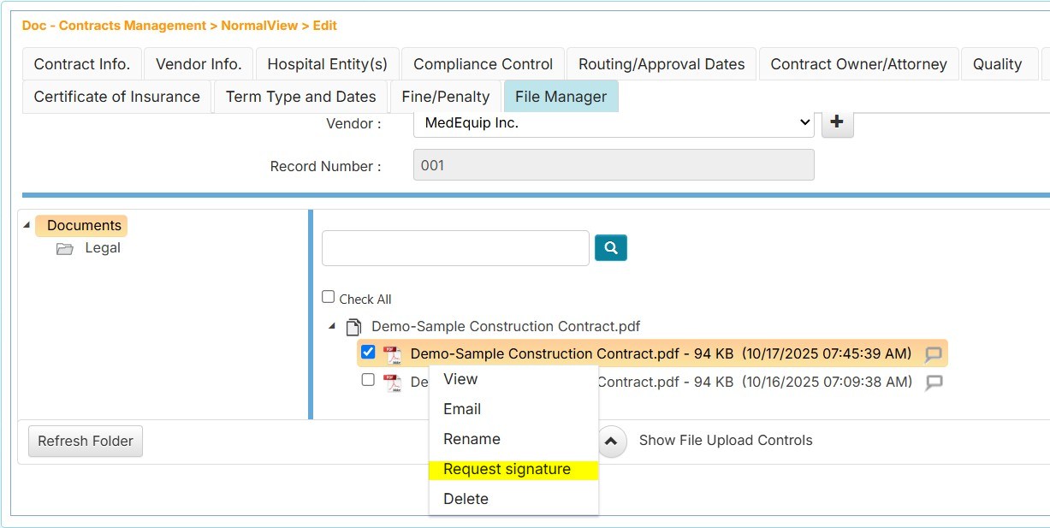Open comment bubble on 10/17/2025 file
The width and height of the screenshot is (1050, 528).
coord(934,354)
